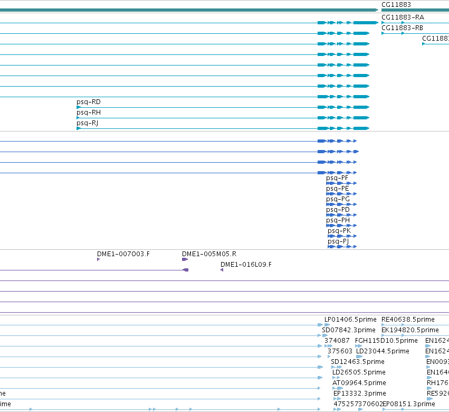The image size is (449, 412).
Task: Click the EP13332.3prime alignment arrows glyph
Action: click(337, 399)
